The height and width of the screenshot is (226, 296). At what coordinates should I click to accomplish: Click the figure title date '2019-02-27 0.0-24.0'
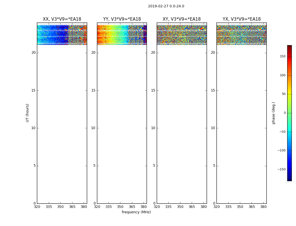click(x=166, y=6)
